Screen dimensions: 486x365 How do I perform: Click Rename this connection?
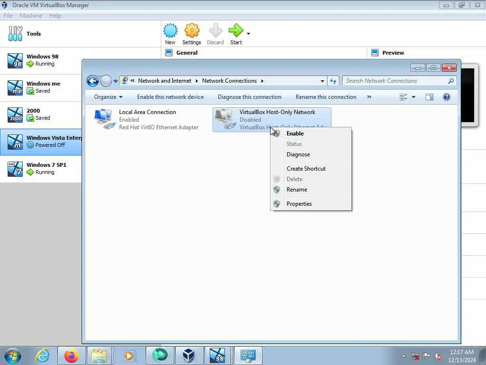point(326,97)
